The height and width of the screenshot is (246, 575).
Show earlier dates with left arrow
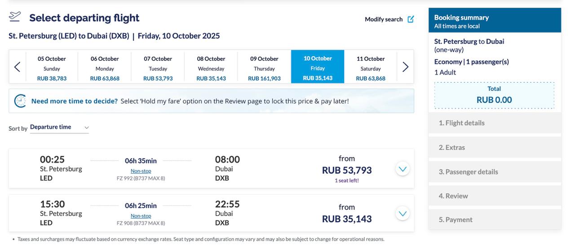(17, 67)
